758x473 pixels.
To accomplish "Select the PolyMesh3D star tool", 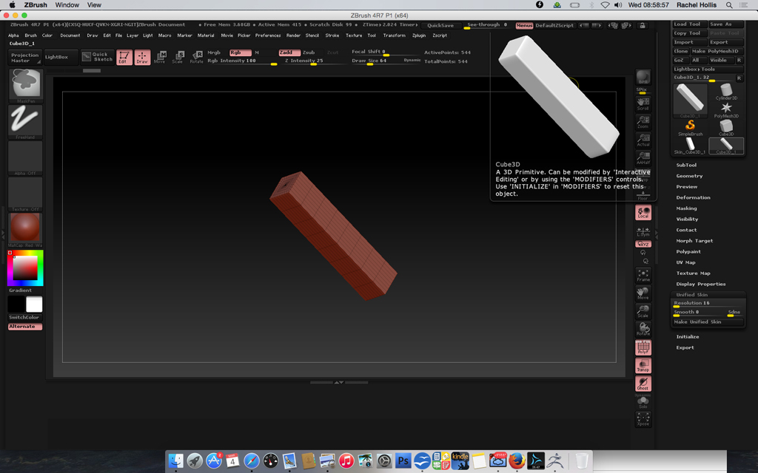I will [726, 109].
